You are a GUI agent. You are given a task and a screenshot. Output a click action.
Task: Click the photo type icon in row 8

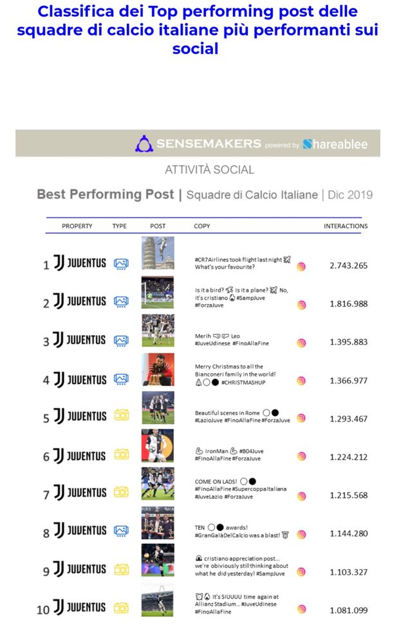pos(121,531)
